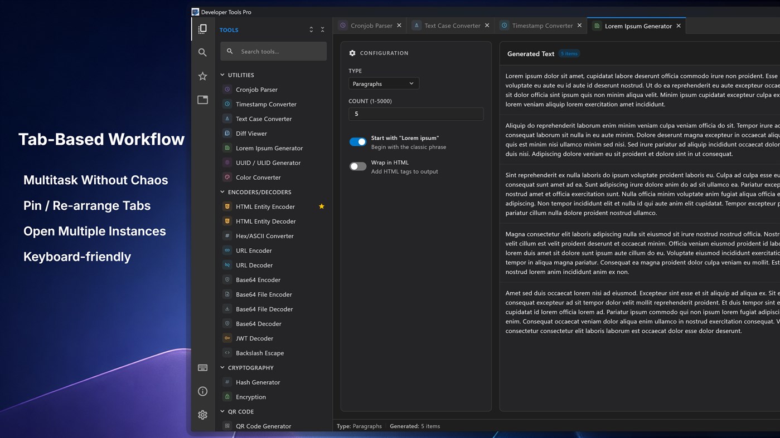Close the Text Case Converter tab
This screenshot has height=438, width=780.
tap(487, 26)
